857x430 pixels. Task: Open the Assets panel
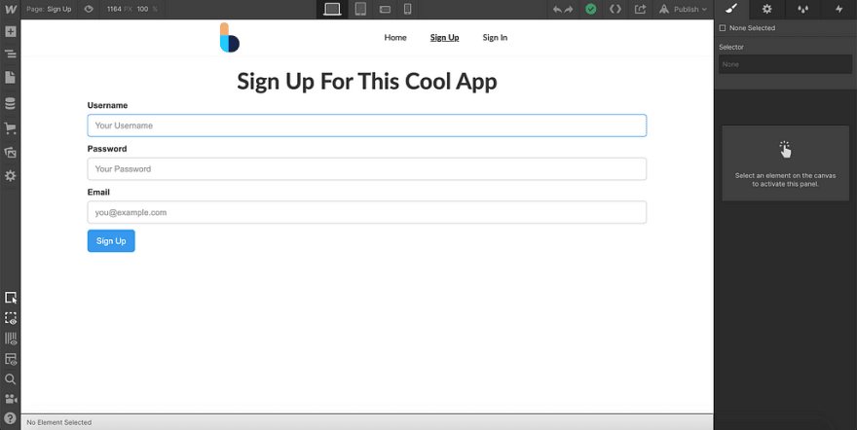[x=11, y=152]
